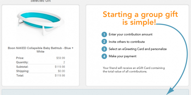Click the Quantity value 2

[64, 62]
